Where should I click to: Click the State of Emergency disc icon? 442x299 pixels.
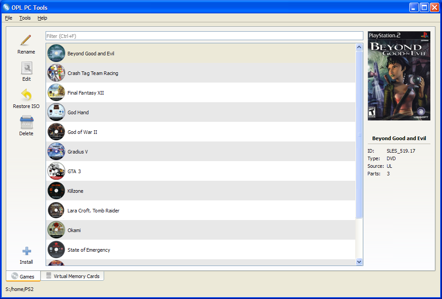(56, 250)
